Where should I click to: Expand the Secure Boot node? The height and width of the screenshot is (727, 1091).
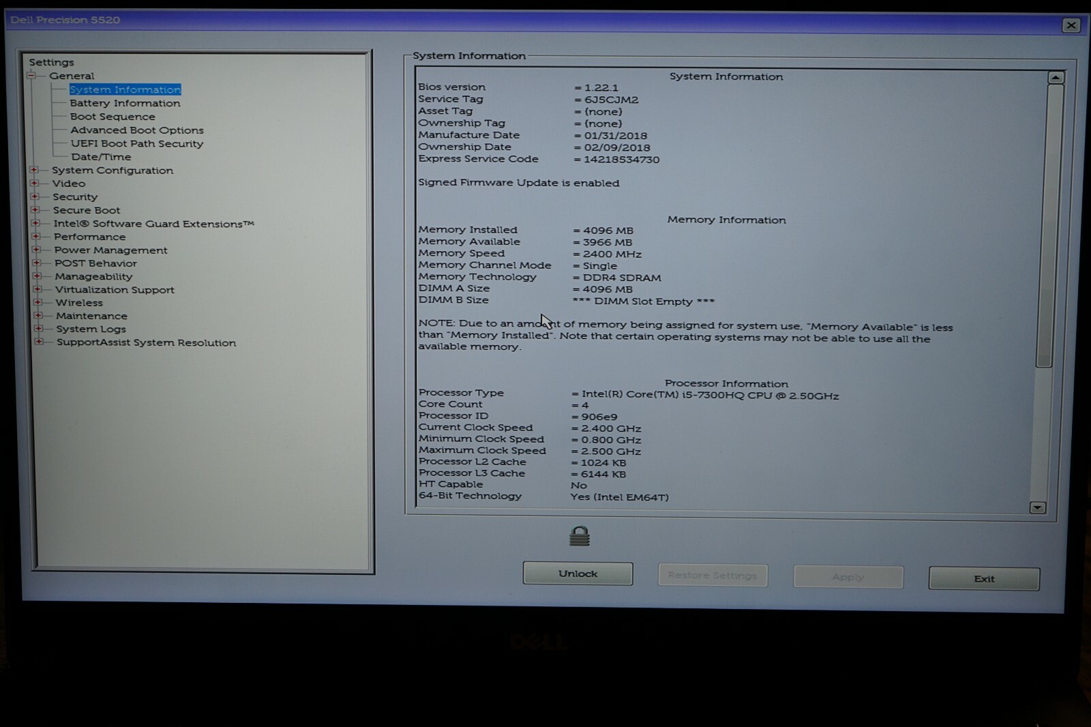coord(35,210)
